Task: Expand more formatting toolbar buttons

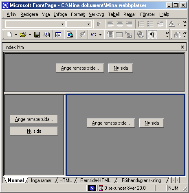Action: point(185,24)
